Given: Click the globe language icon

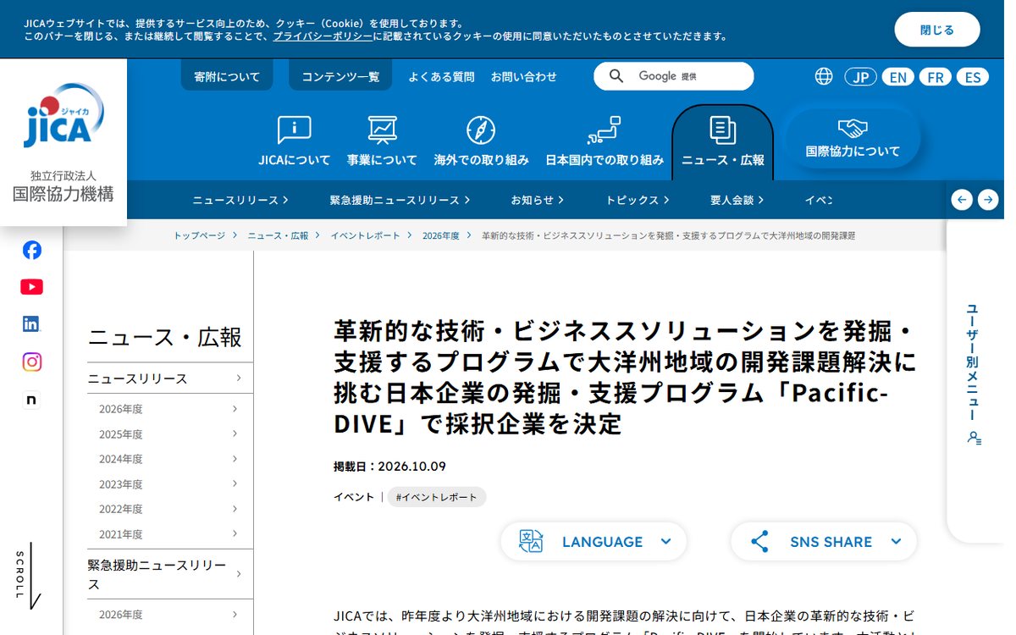Looking at the screenshot, I should [x=824, y=76].
